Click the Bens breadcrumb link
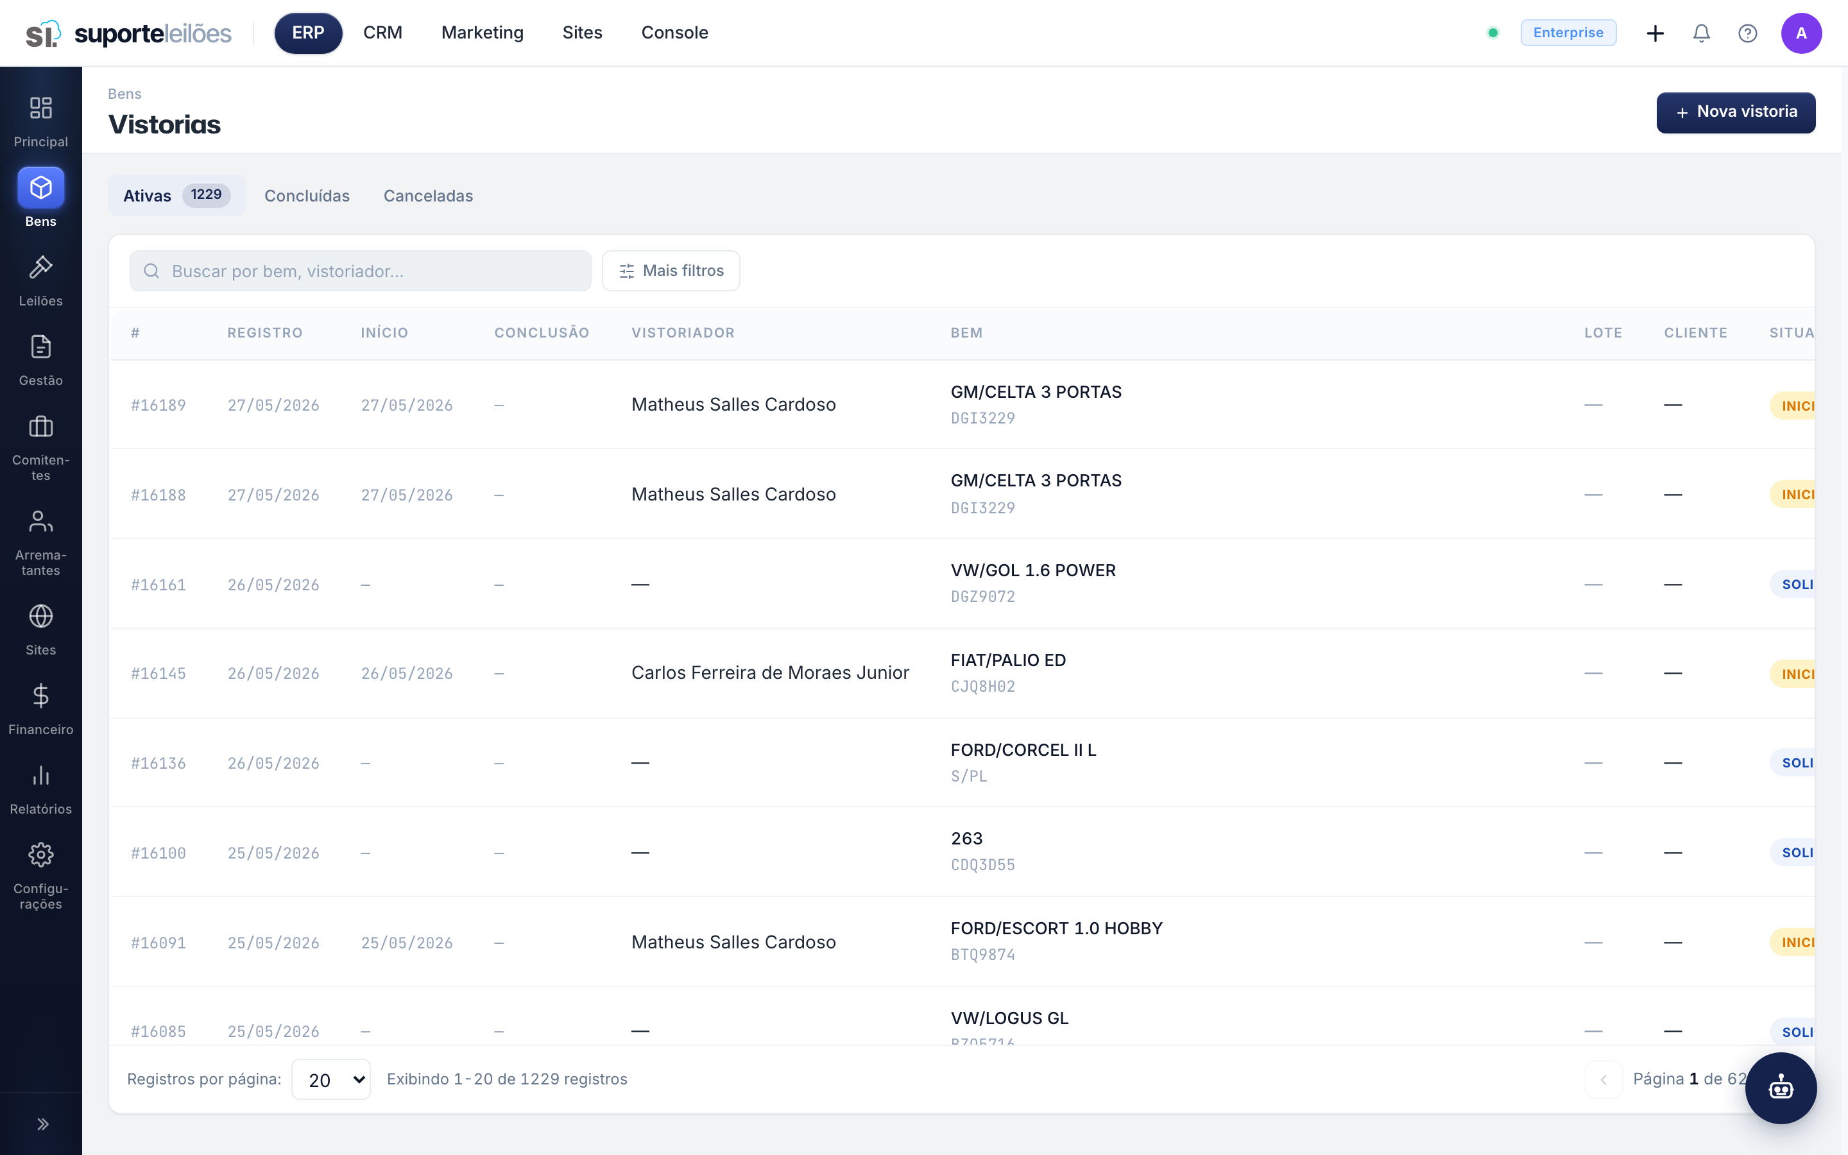 pos(124,93)
